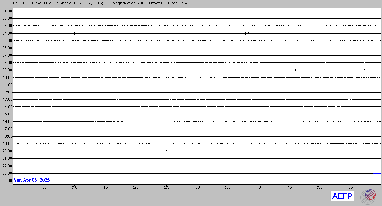The image size is (382, 206).
Task: Click the :50 minute axis label
Action: pos(320,187)
